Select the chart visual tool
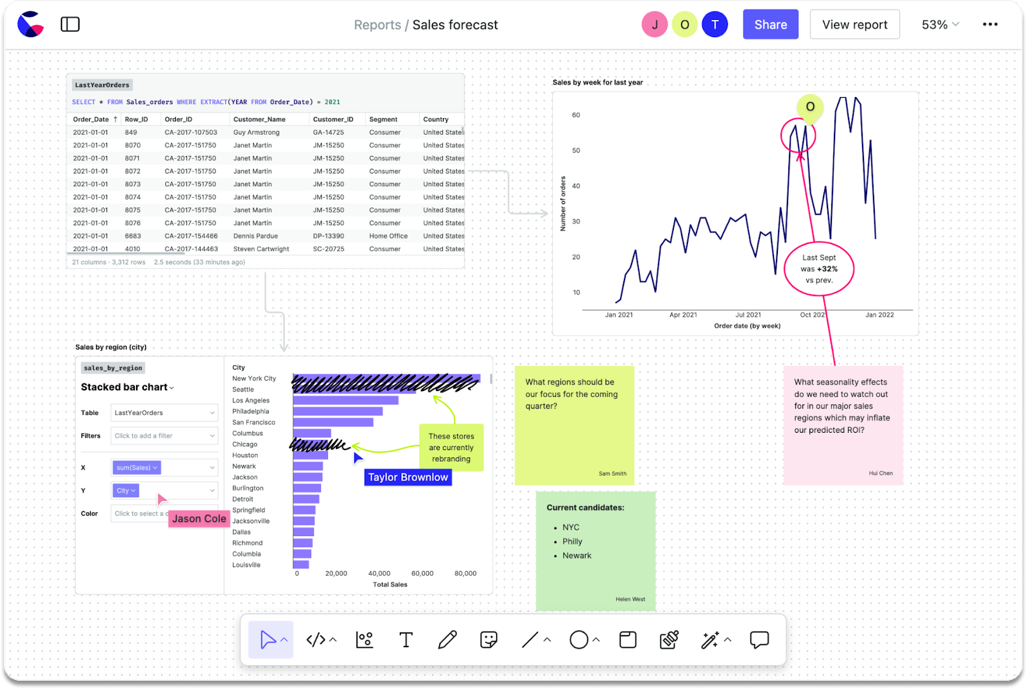This screenshot has width=1027, height=689. (365, 640)
